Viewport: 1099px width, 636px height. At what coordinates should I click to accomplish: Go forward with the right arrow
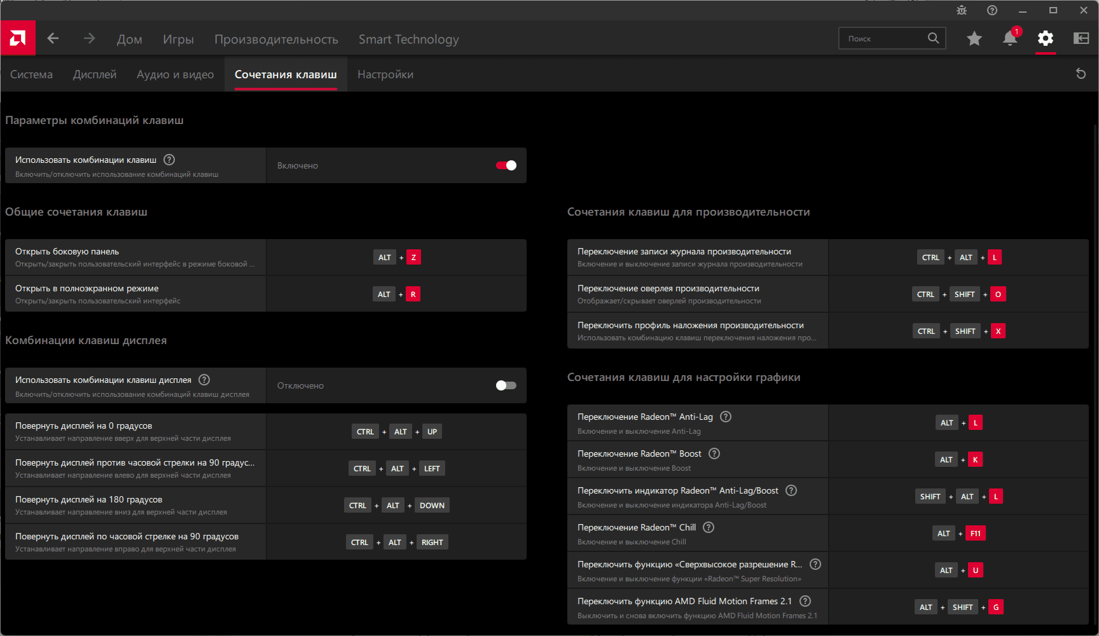click(89, 38)
